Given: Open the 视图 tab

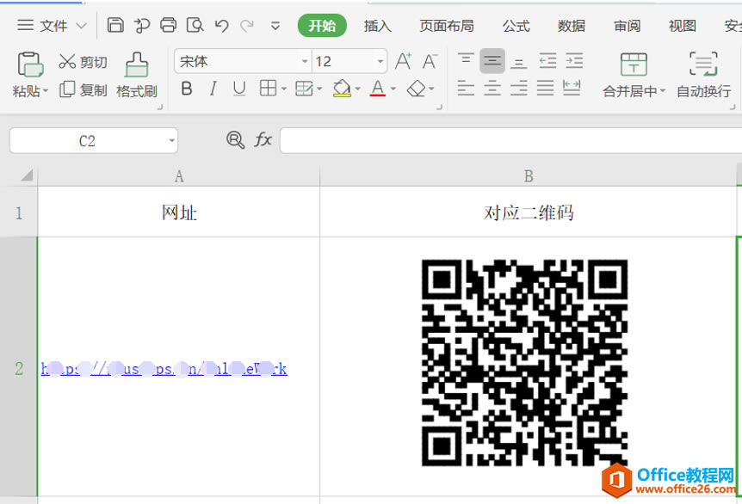Looking at the screenshot, I should [x=682, y=26].
